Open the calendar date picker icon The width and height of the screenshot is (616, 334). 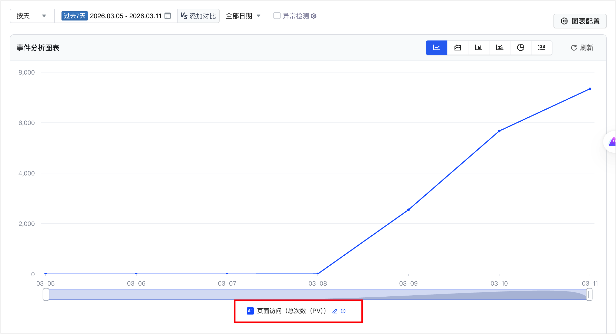click(168, 16)
